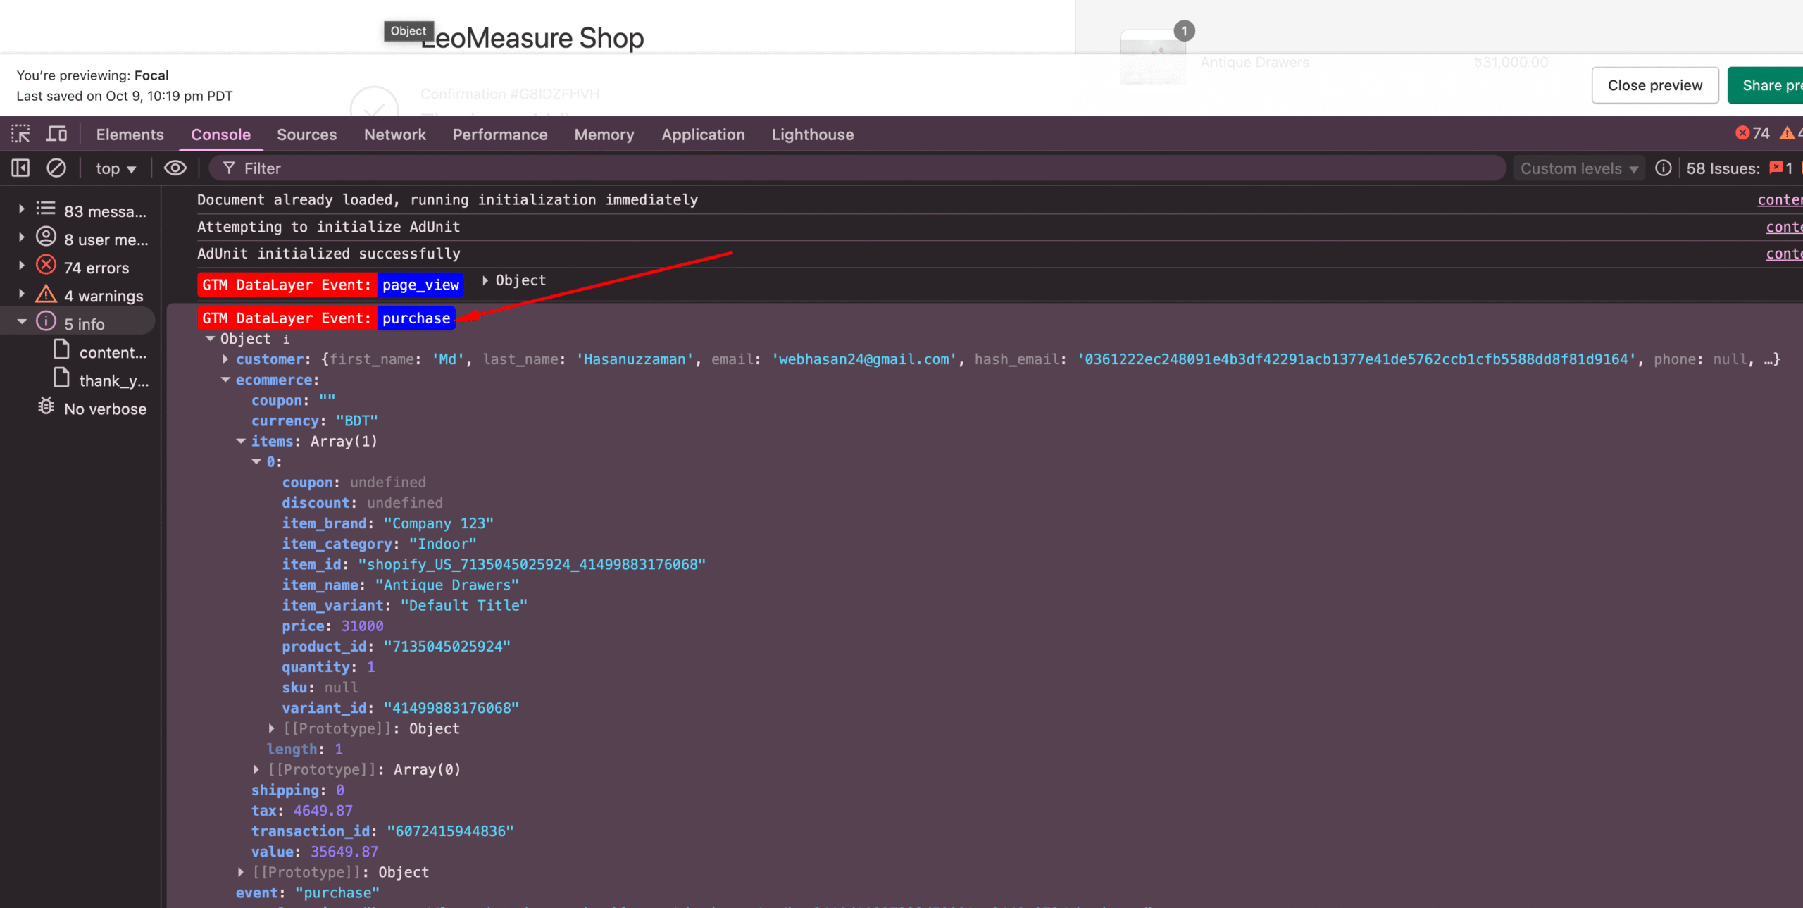This screenshot has width=1803, height=908.
Task: Open the Custom levels dropdown
Action: 1578,168
